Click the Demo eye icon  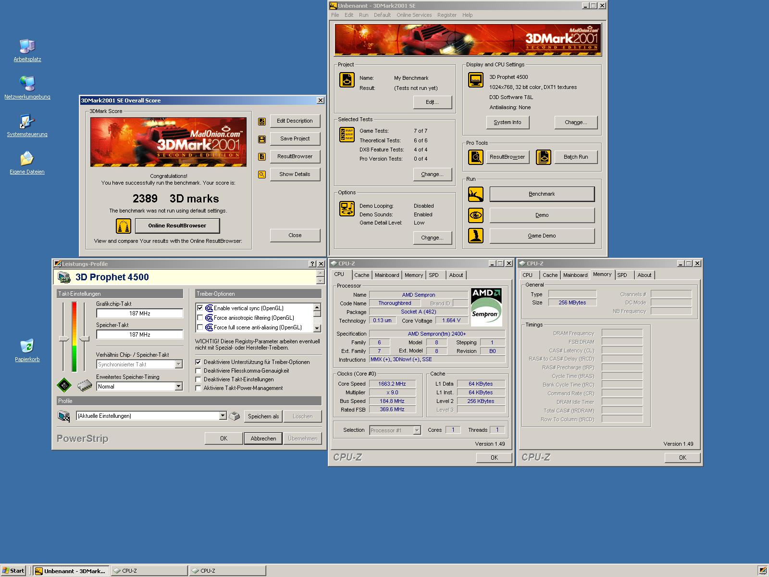pos(476,215)
